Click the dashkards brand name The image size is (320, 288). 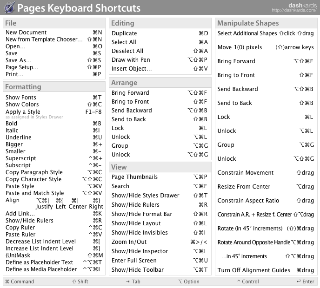tap(302, 5)
